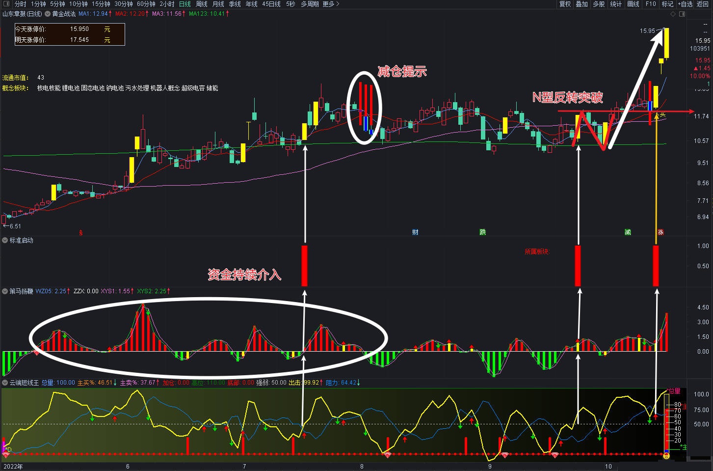Click the red 涨 event marker
The height and width of the screenshot is (471, 713).
(660, 232)
